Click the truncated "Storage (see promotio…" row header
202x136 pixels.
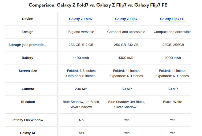point(28,45)
